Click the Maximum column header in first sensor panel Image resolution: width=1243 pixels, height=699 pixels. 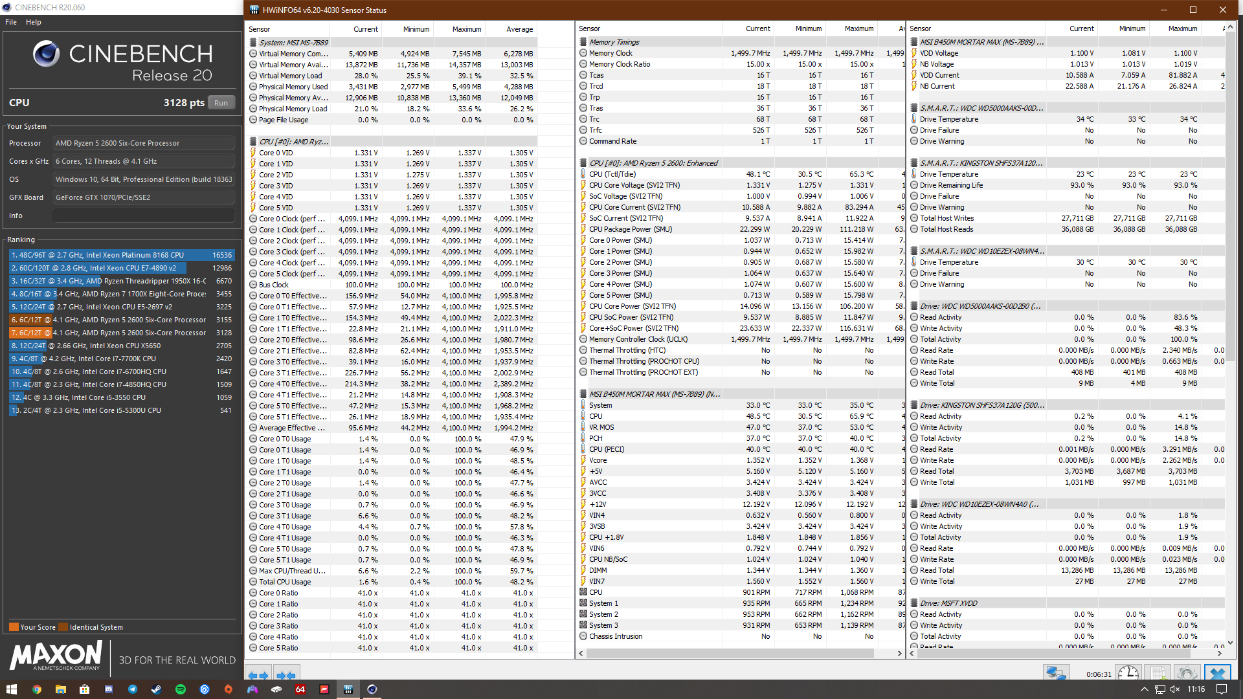click(466, 29)
